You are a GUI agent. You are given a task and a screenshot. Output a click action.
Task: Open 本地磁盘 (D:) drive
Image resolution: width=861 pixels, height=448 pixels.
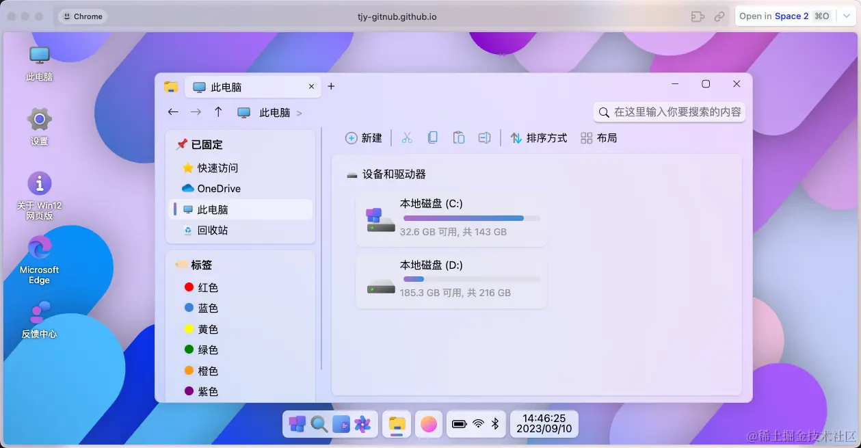coord(451,280)
